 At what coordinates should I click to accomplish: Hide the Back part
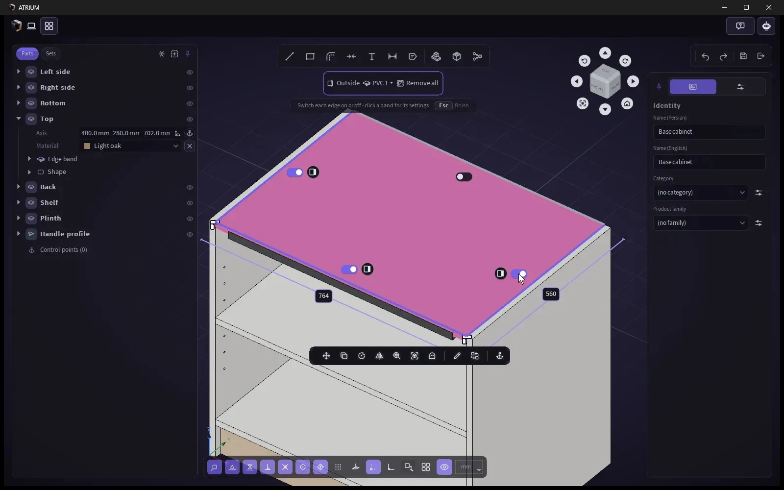coord(190,187)
